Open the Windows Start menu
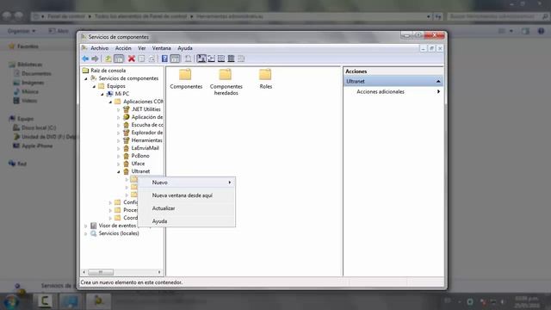The height and width of the screenshot is (310, 551). click(x=12, y=301)
